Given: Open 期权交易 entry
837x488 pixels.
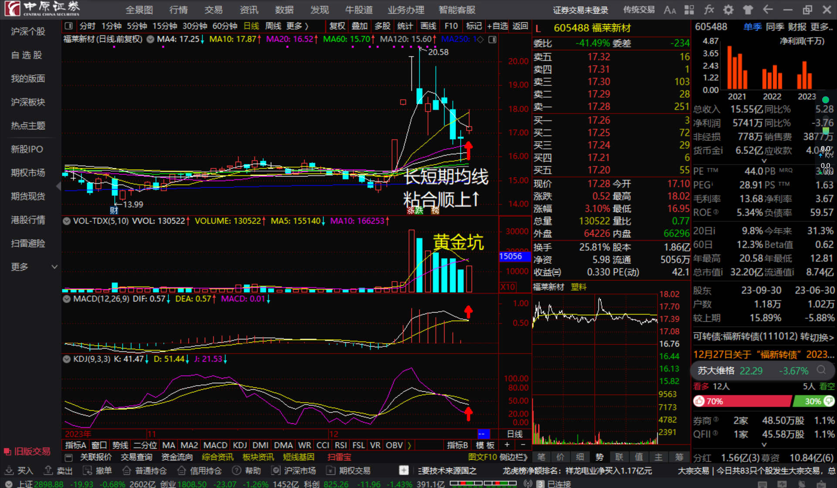Looking at the screenshot, I should (x=349, y=471).
